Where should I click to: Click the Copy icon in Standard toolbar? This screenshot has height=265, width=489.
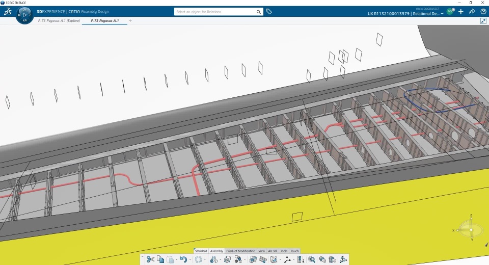(160, 259)
